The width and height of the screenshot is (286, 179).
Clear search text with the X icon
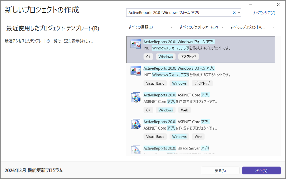(x=234, y=13)
